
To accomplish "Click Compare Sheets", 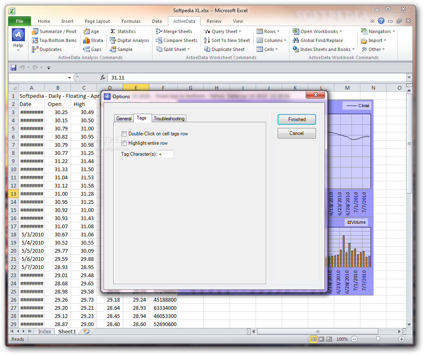I will [x=177, y=40].
